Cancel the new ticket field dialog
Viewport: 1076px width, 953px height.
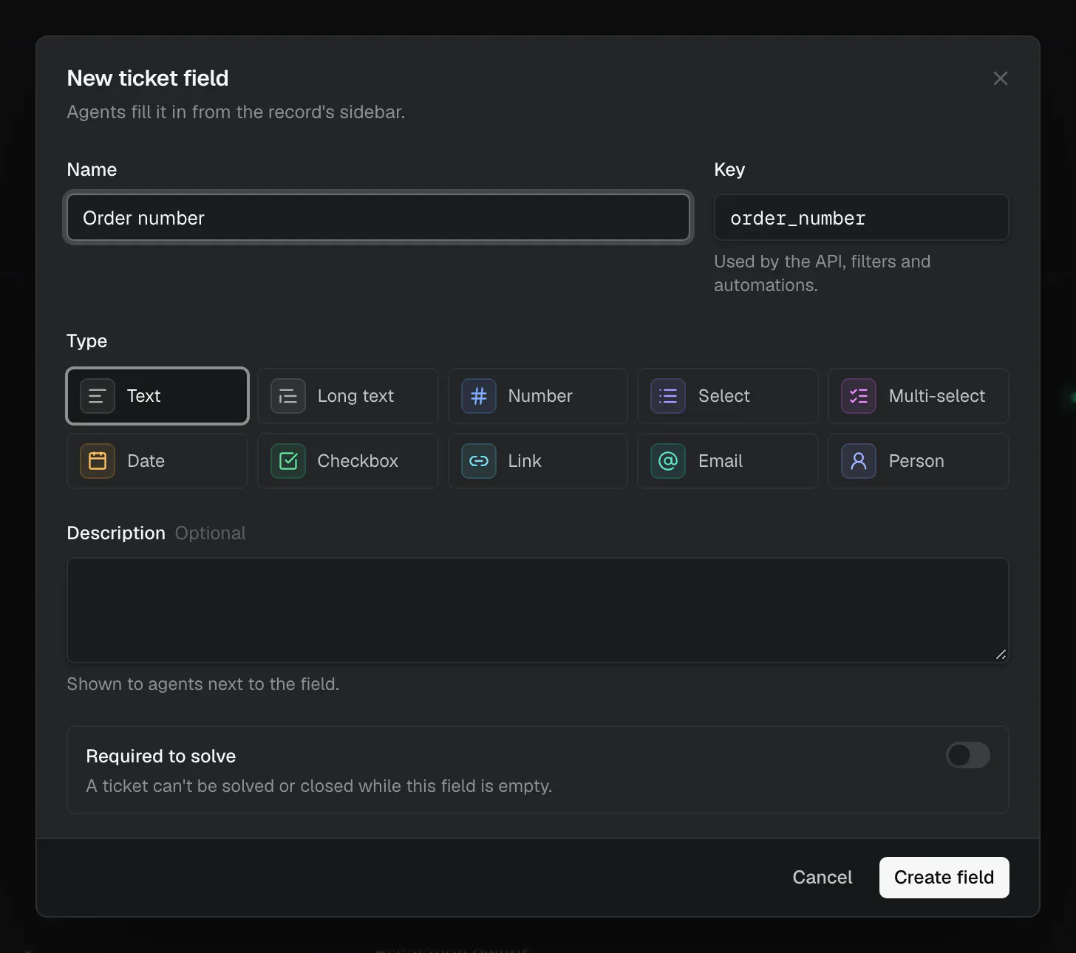click(x=823, y=878)
